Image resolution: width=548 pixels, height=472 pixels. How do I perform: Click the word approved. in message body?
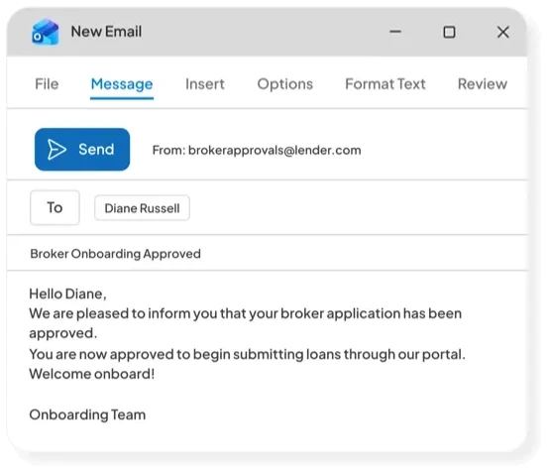click(x=62, y=333)
